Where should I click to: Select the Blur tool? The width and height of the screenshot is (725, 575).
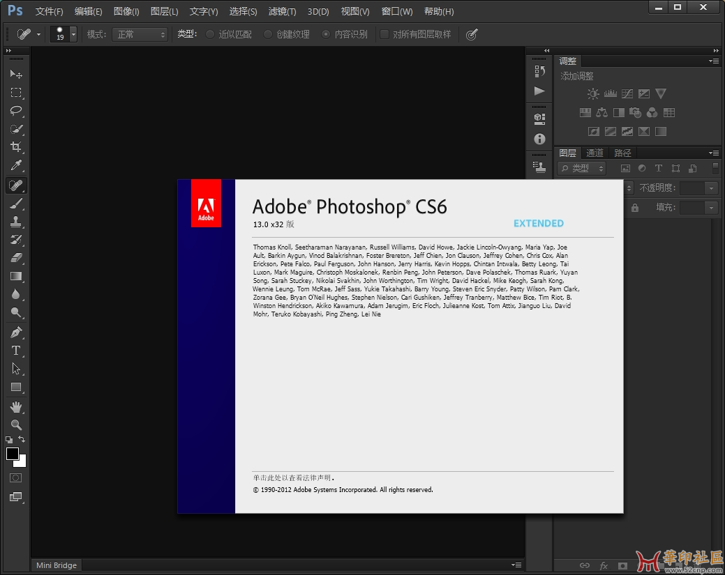pyautogui.click(x=16, y=294)
